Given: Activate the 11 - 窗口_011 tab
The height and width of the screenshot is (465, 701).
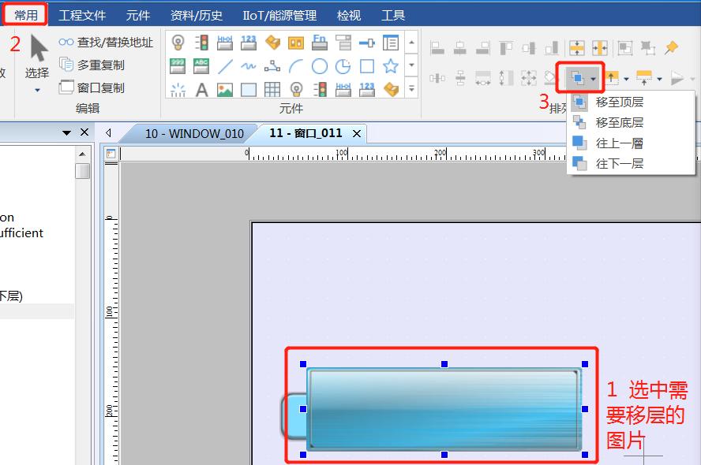Looking at the screenshot, I should 306,133.
